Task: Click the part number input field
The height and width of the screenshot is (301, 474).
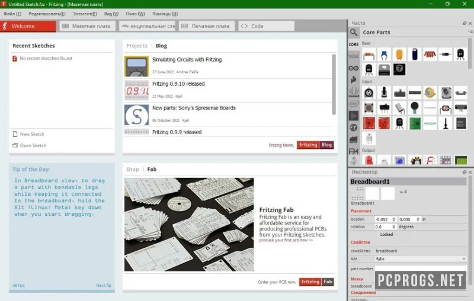Action: click(x=421, y=268)
